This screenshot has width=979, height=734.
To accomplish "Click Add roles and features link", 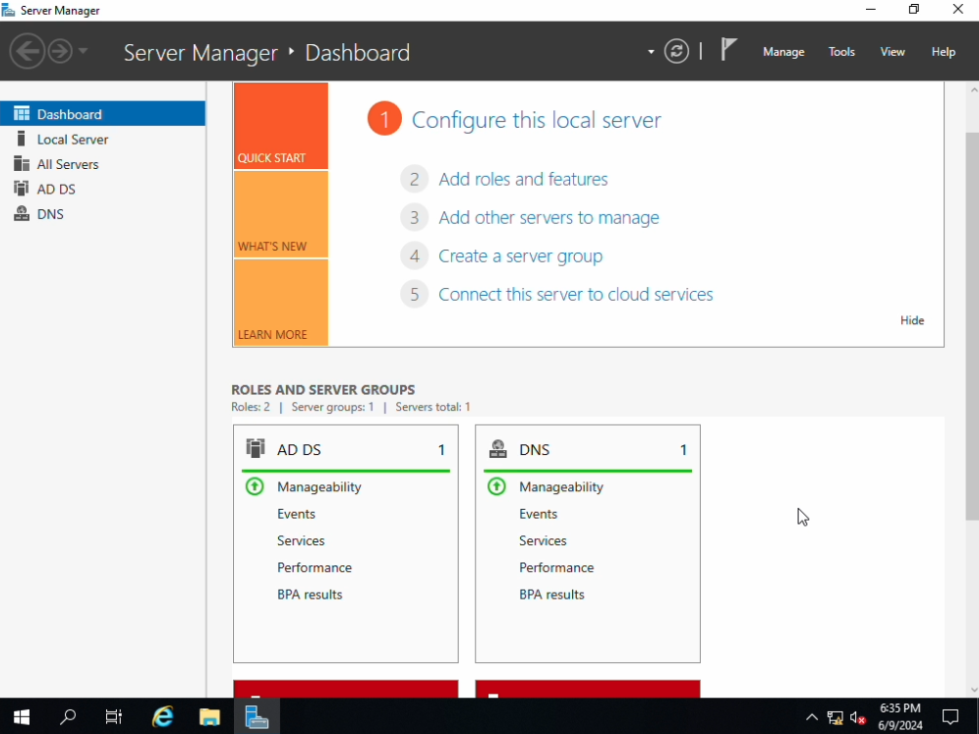I will 523,179.
